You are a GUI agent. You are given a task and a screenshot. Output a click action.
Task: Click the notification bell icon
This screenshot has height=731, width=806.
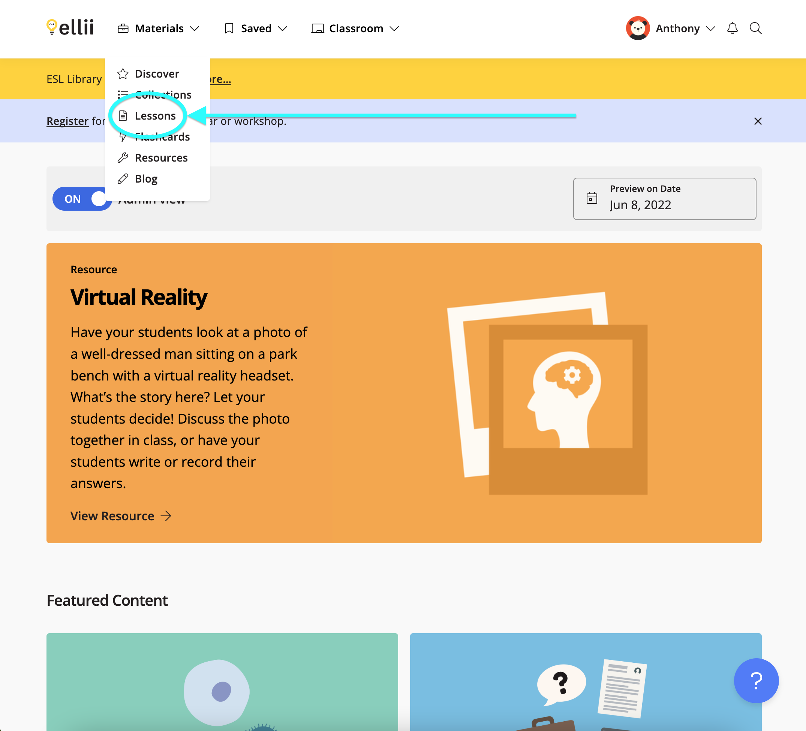(732, 28)
